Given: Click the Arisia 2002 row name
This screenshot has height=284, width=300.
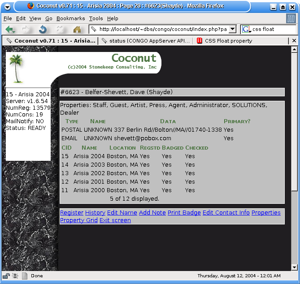Looking at the screenshot, I should coord(89,173).
